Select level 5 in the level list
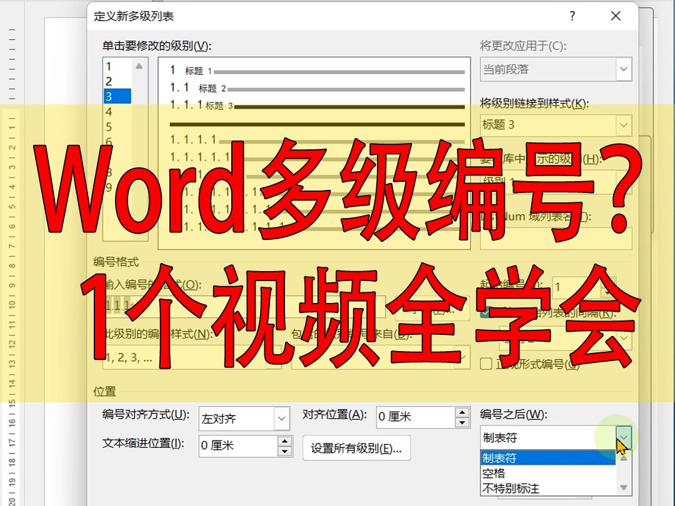 117,127
